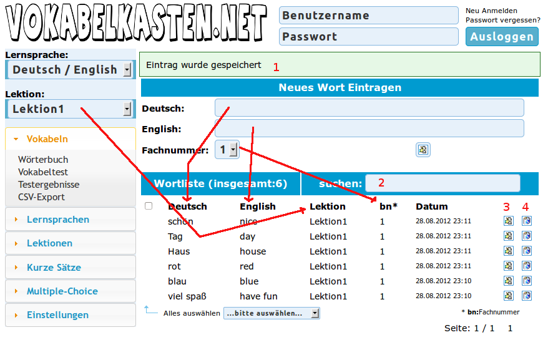The height and width of the screenshot is (340, 553).
Task: Click the delete icon for 'viel spaß'
Action: click(526, 296)
